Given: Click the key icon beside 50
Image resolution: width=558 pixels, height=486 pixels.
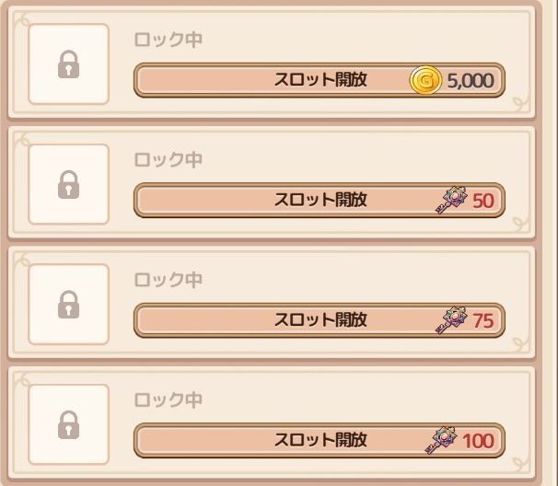Looking at the screenshot, I should pyautogui.click(x=451, y=199).
